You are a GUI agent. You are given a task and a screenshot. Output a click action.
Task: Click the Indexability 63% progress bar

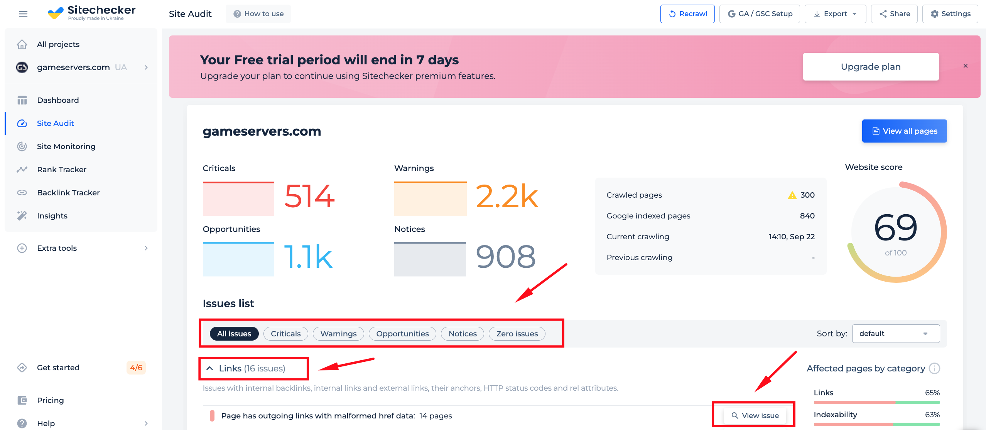click(x=876, y=424)
